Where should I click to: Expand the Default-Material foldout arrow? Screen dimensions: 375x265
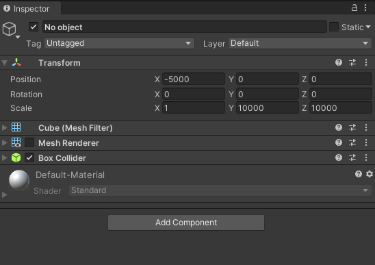(5, 194)
